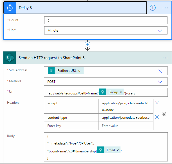Edit the accept header key cell
This screenshot has height=164, width=172.
71,106
